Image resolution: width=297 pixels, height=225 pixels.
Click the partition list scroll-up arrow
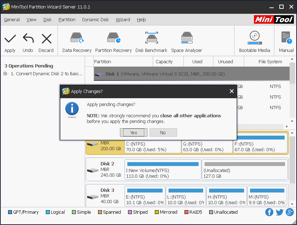[x=292, y=59]
